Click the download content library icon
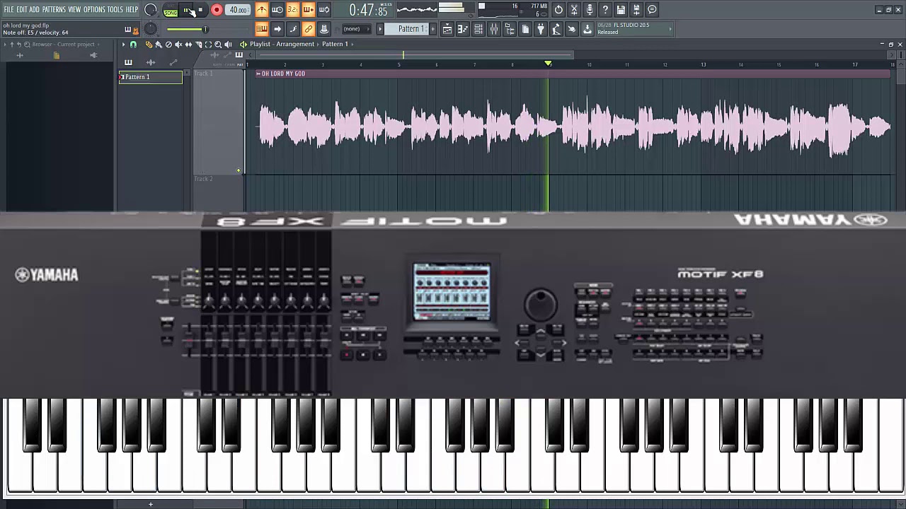Image resolution: width=906 pixels, height=509 pixels. coord(587,29)
